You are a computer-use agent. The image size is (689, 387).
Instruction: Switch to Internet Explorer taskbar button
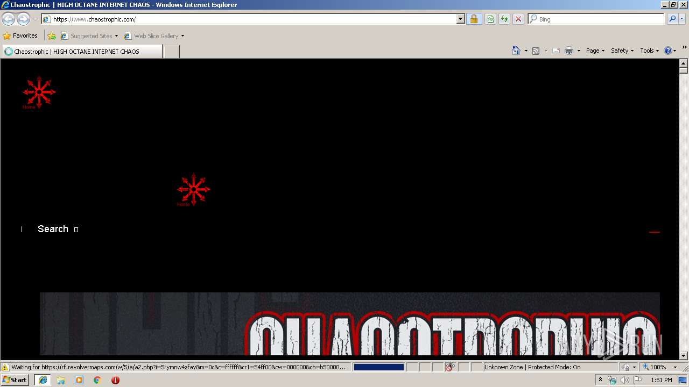tap(43, 380)
